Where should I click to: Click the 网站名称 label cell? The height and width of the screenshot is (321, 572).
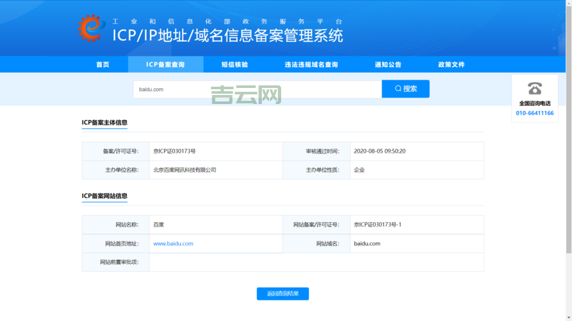click(x=116, y=225)
